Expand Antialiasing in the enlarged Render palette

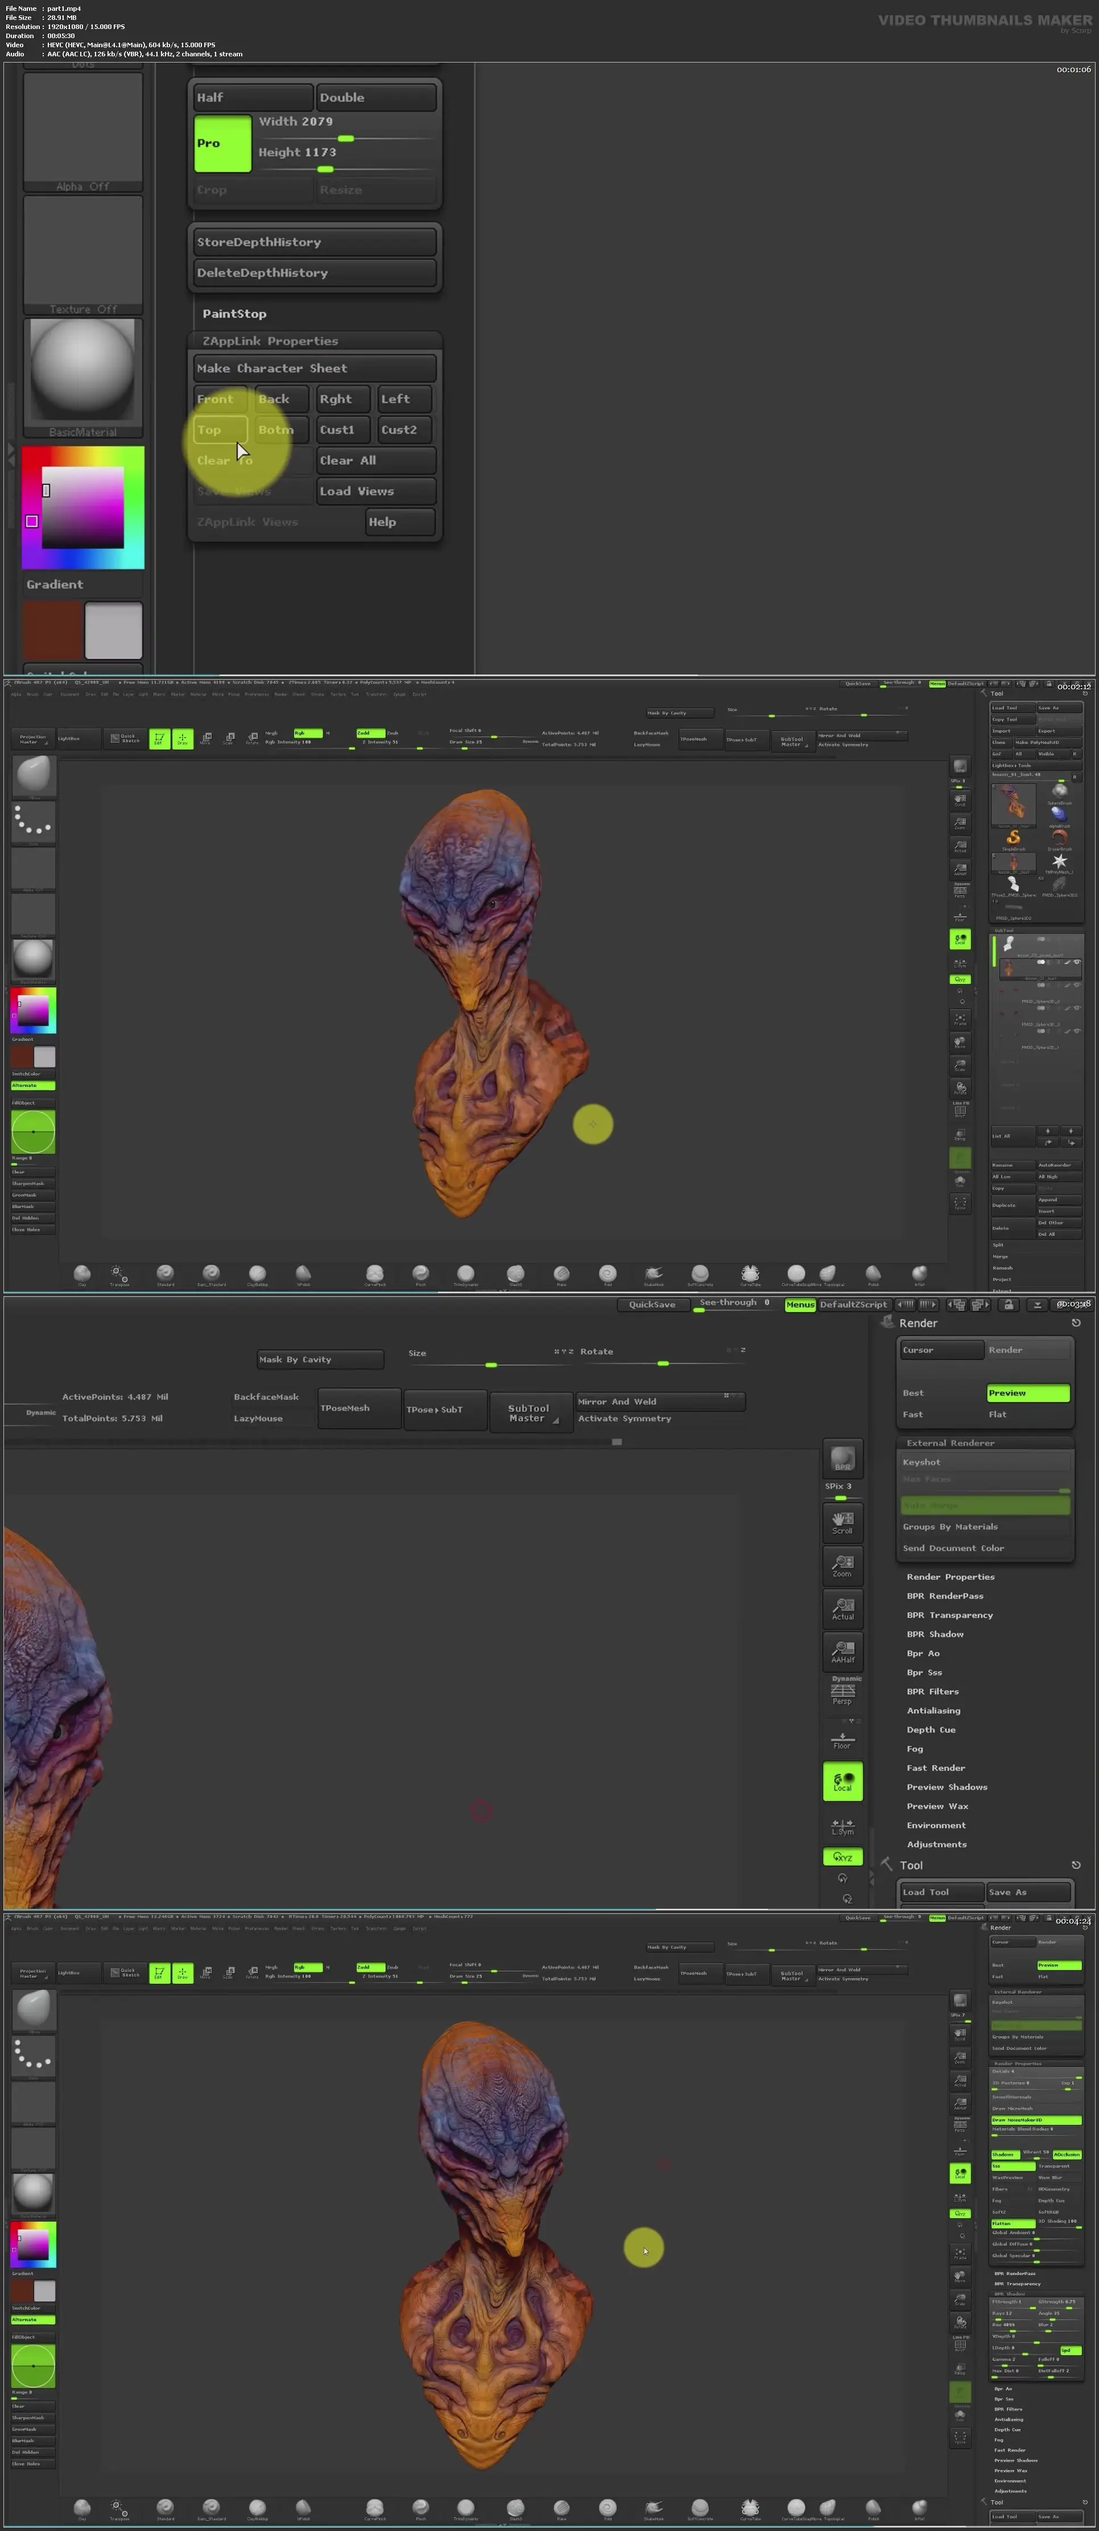(934, 1711)
